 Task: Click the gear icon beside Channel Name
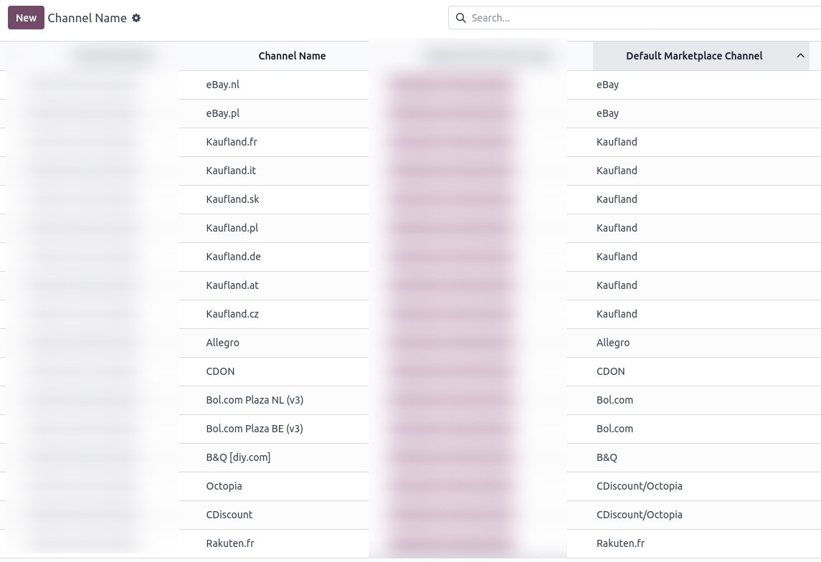(x=136, y=18)
